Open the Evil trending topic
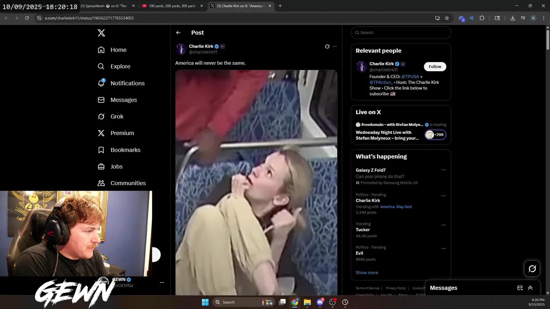550x309 pixels. [x=359, y=253]
